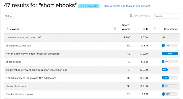Open More requests and tools on Seobility.net
183x99 pixels.
(127, 6)
